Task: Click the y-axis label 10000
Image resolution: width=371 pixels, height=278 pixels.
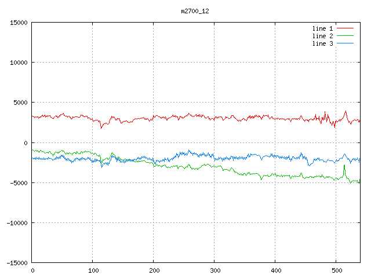Action: (19, 63)
